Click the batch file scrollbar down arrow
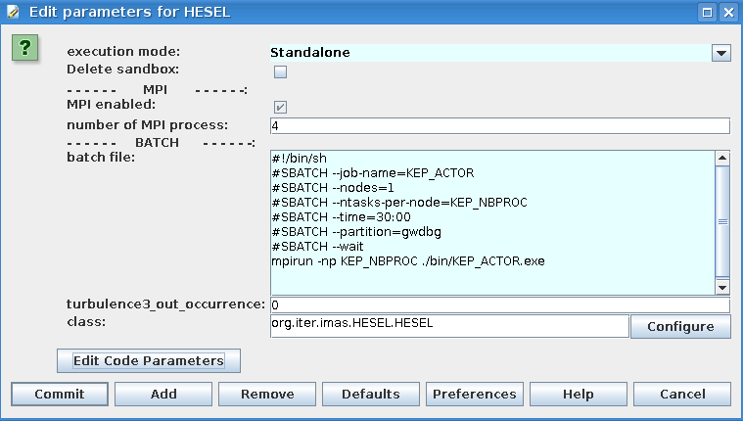Image resolution: width=743 pixels, height=421 pixels. click(x=722, y=287)
